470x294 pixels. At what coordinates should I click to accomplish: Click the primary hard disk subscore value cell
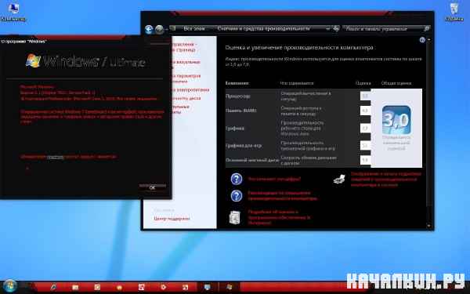365,160
